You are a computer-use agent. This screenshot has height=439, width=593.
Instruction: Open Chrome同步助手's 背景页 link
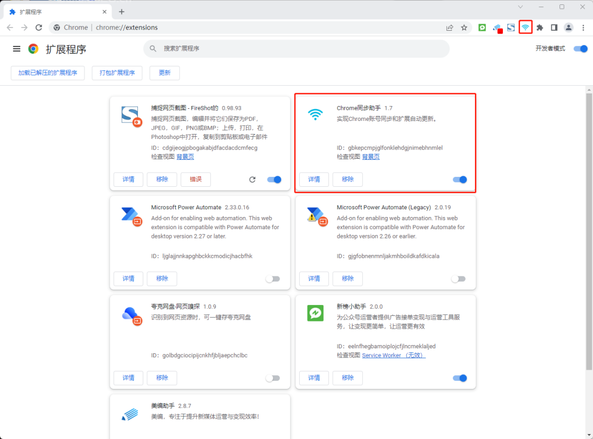pos(371,157)
